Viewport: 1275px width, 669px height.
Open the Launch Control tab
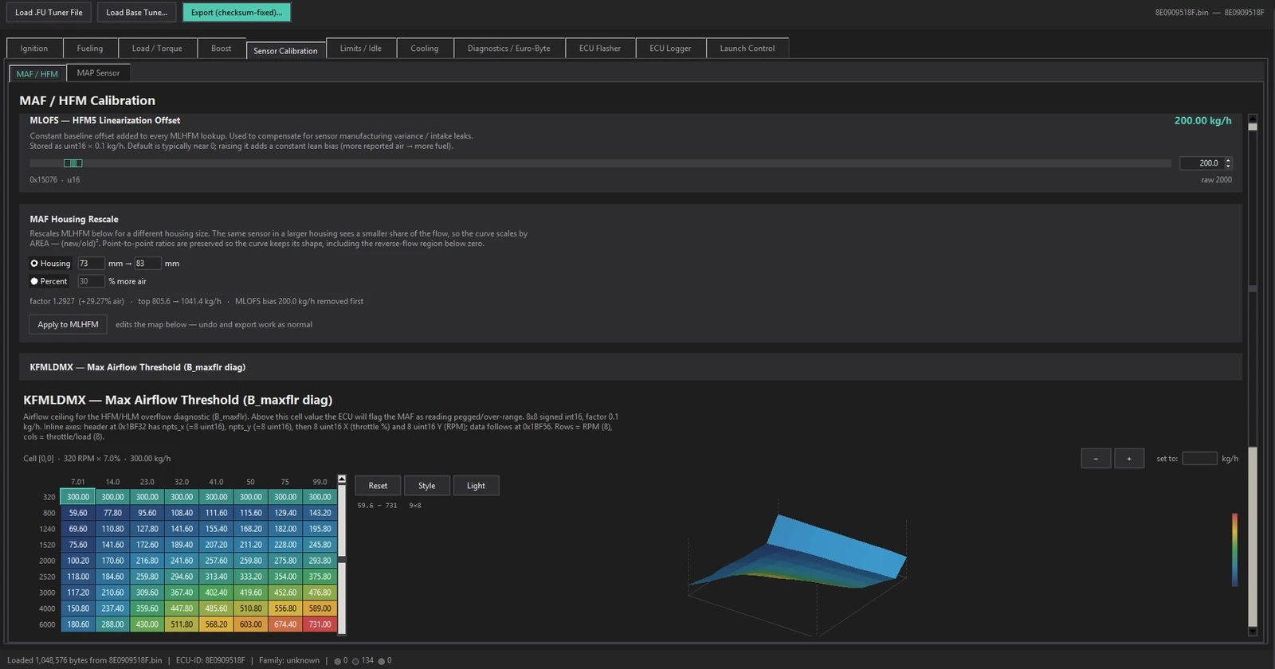[747, 49]
